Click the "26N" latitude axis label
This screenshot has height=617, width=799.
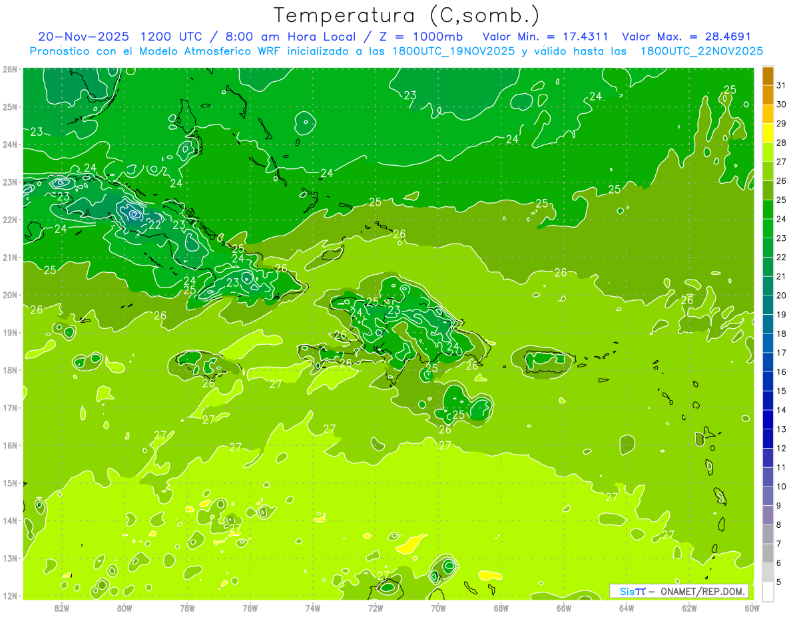coord(10,69)
